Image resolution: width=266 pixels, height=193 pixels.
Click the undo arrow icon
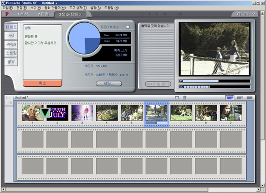click(x=238, y=14)
